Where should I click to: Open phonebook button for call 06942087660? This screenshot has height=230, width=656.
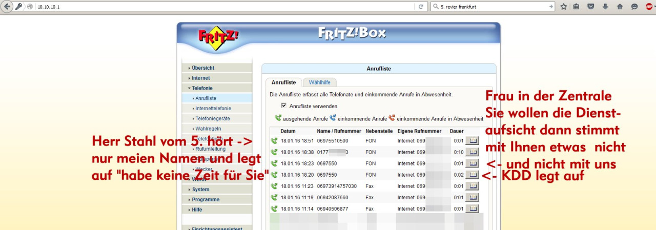point(471,197)
